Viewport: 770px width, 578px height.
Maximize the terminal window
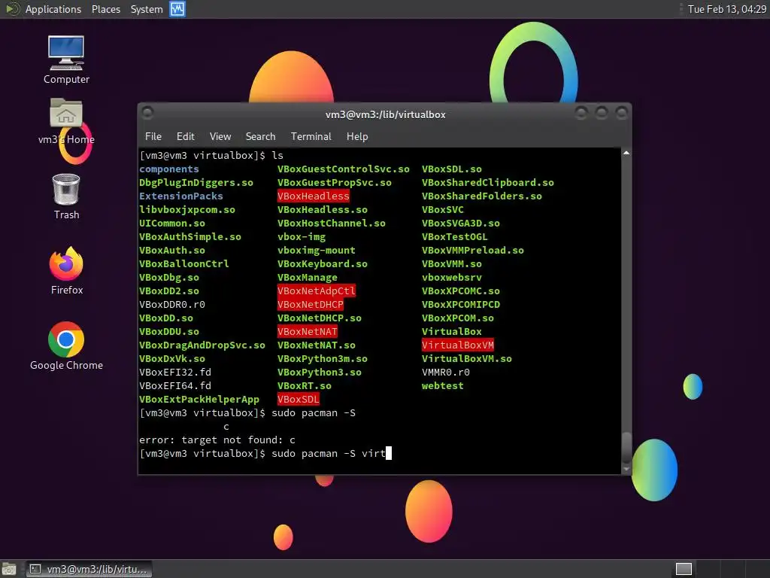click(602, 113)
